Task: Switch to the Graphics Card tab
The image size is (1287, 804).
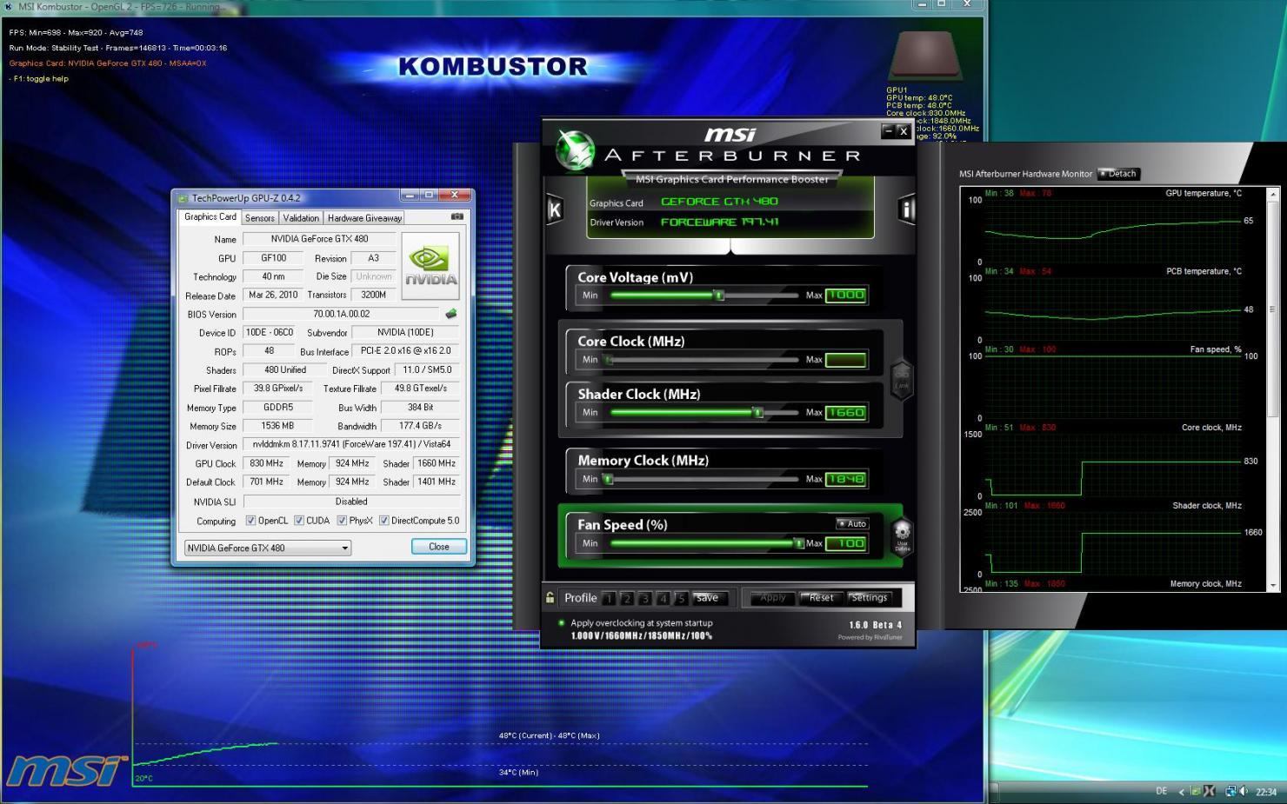Action: coord(210,217)
